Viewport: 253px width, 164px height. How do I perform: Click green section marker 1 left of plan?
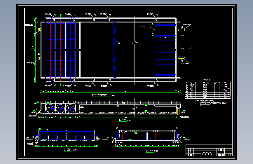pos(32,47)
